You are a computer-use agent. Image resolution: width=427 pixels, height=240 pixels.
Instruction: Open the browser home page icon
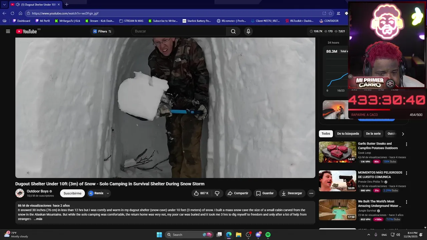click(20, 13)
